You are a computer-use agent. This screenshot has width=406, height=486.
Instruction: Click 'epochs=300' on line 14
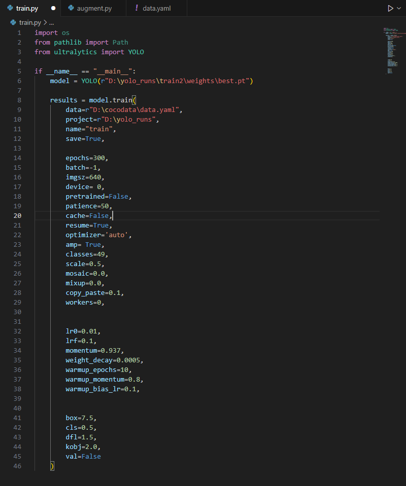tap(85, 158)
